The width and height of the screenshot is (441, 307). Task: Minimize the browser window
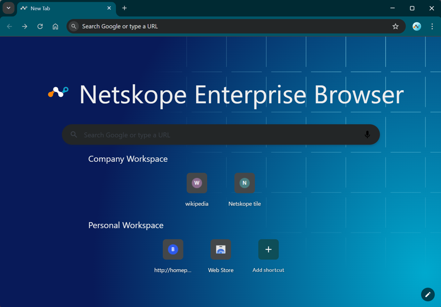coord(393,8)
